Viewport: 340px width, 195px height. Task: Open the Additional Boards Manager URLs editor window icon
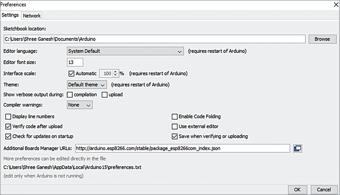(298, 148)
